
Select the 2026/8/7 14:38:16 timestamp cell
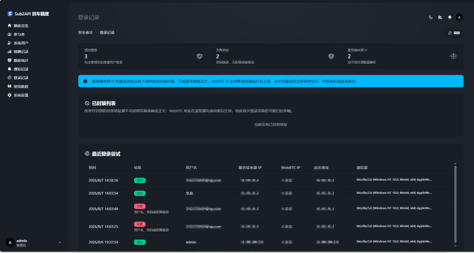(103, 180)
